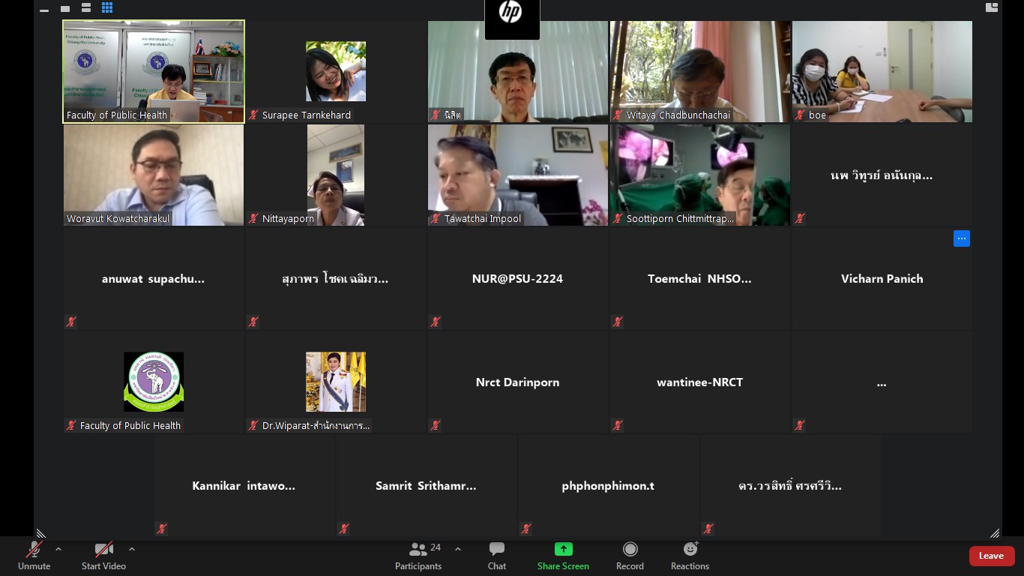1024x576 pixels.
Task: Select the blue gallery grid view icon
Action: click(107, 7)
